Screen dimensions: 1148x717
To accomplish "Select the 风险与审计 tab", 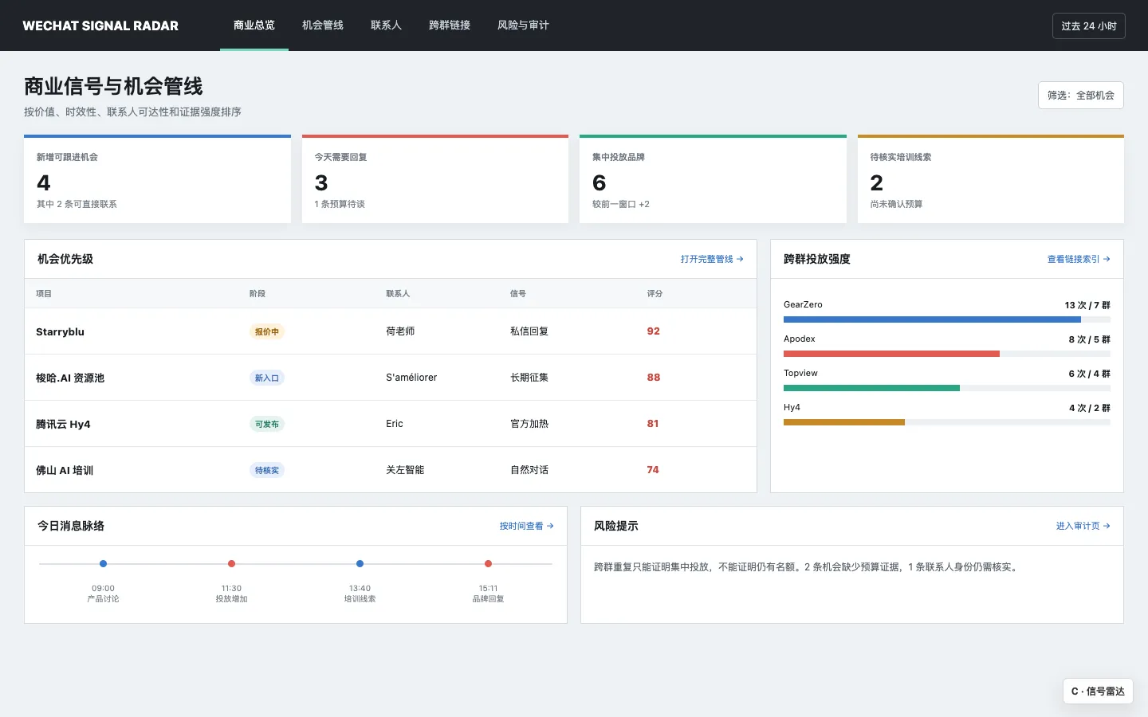I will [523, 25].
